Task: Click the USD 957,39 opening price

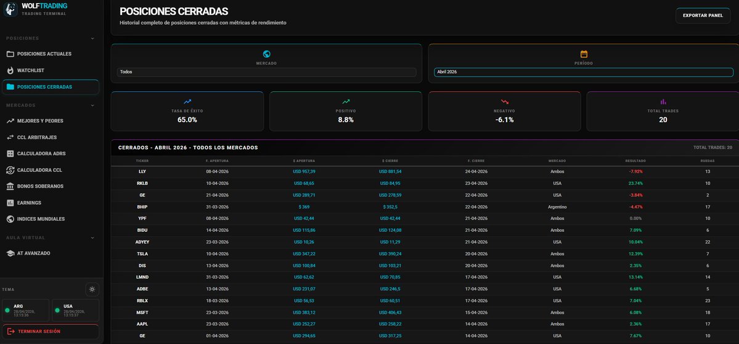Action: (x=304, y=171)
